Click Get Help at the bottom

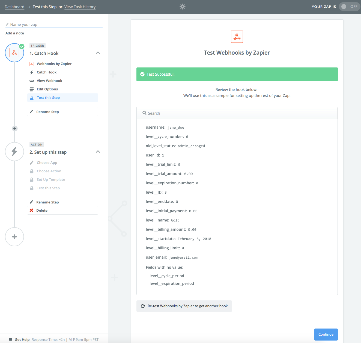22,340
